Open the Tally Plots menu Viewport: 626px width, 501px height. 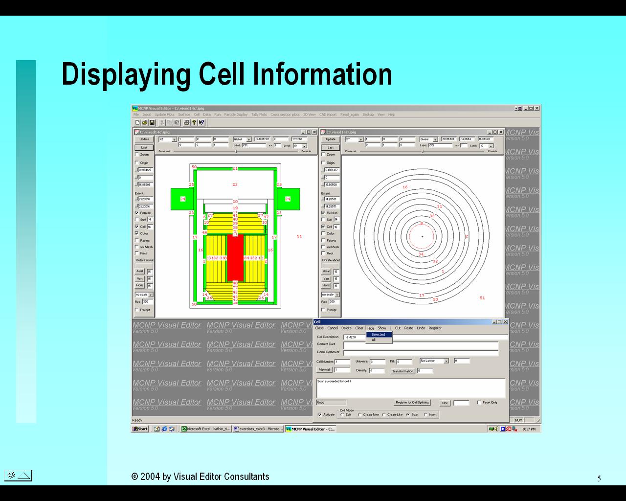point(259,114)
